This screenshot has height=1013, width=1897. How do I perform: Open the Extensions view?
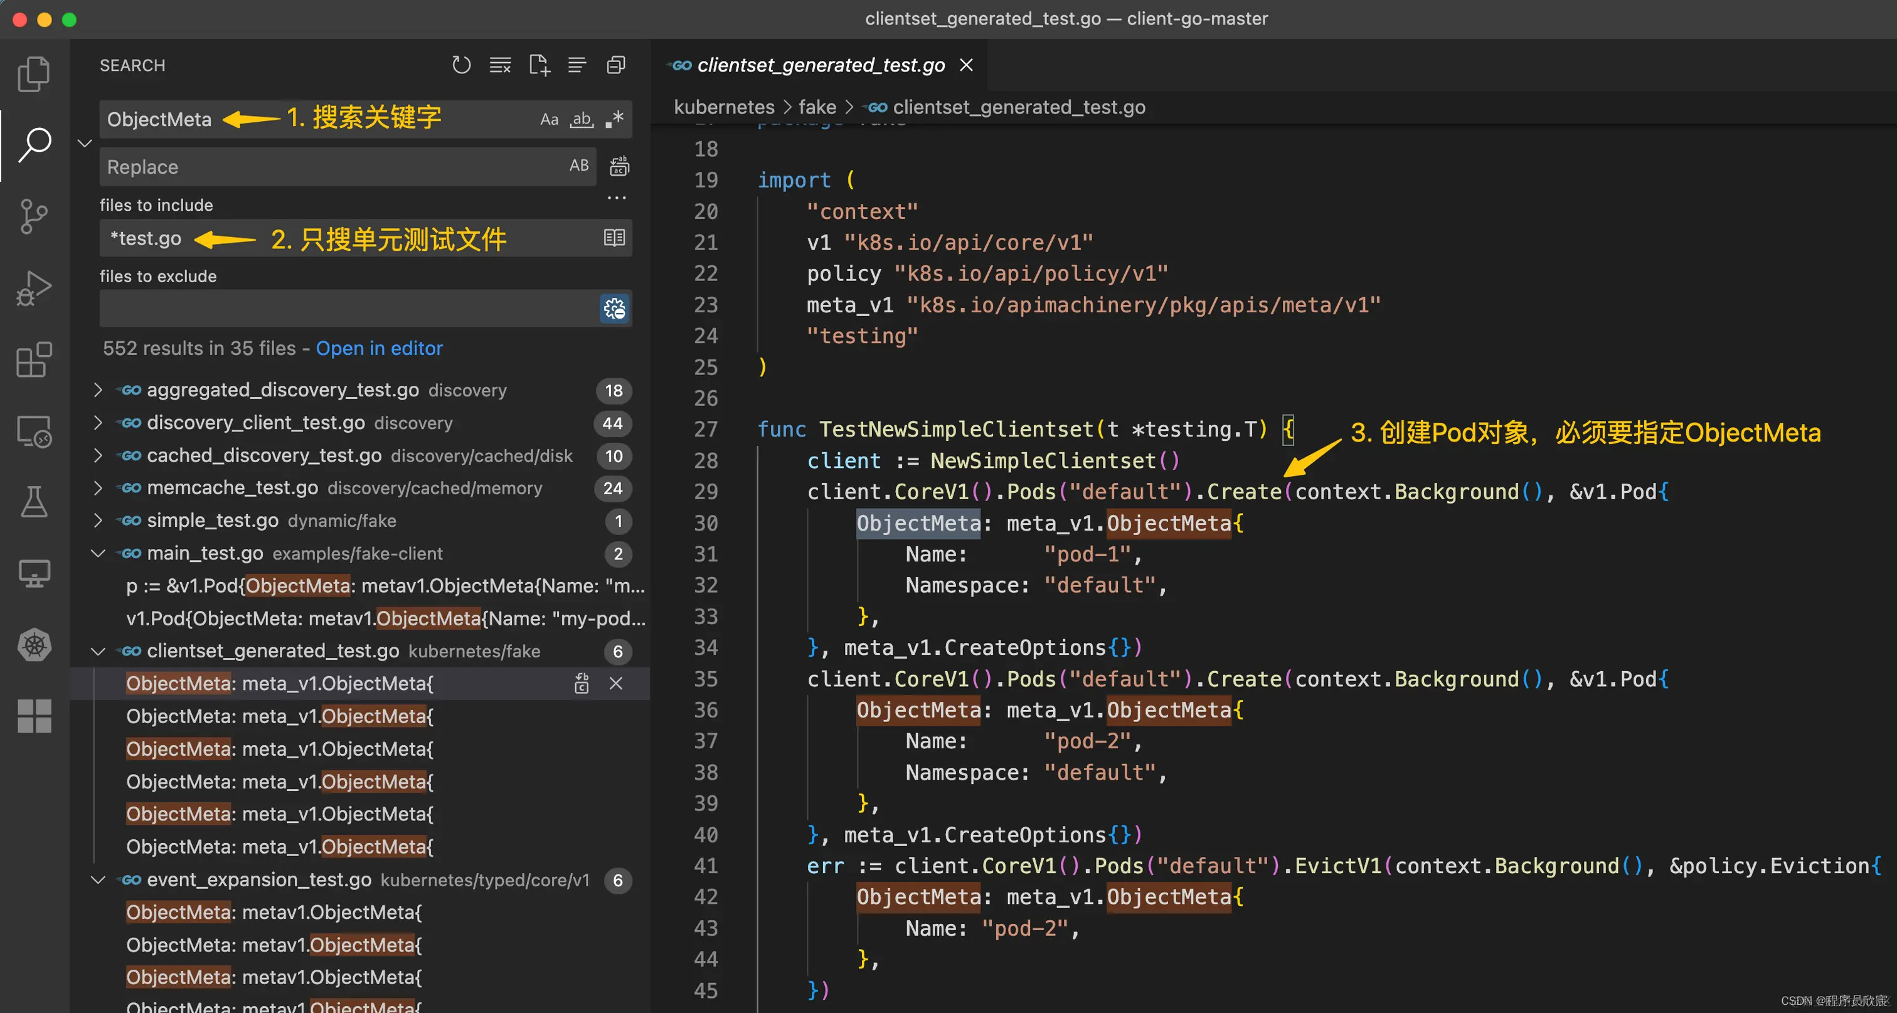34,359
